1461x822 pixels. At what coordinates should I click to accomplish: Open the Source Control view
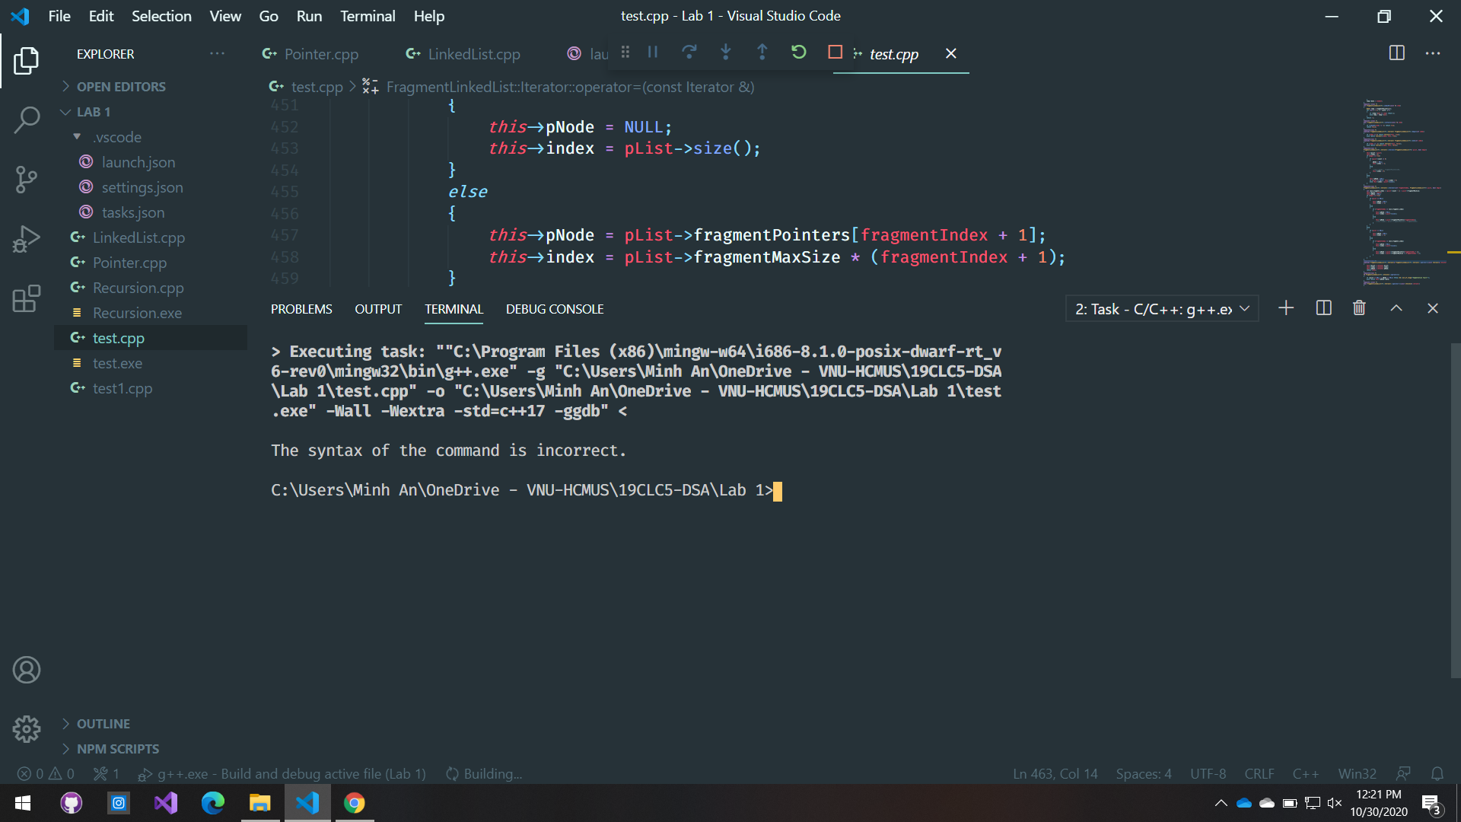click(27, 180)
